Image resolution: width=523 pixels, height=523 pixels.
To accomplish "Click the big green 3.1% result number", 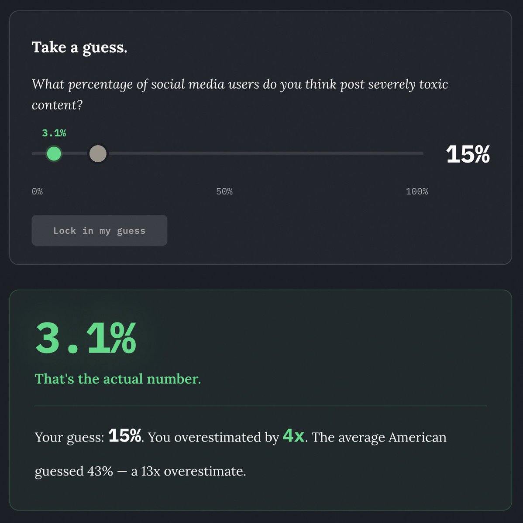I will [x=86, y=338].
